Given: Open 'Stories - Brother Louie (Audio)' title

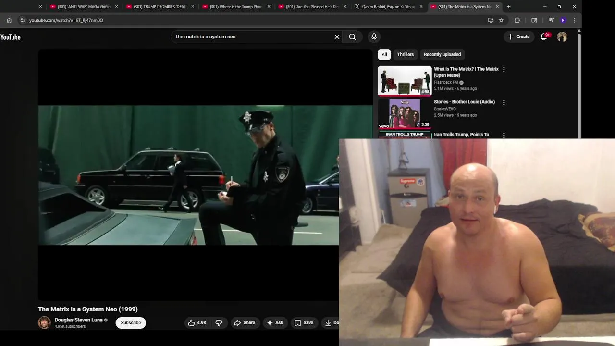Looking at the screenshot, I should 464,102.
